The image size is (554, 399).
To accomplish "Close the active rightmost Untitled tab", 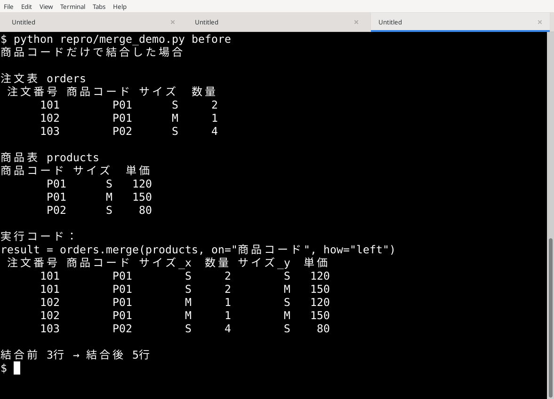I will [x=539, y=22].
